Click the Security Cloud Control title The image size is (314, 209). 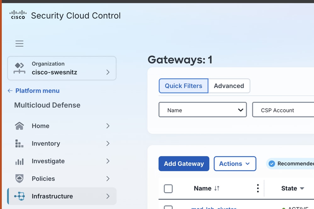click(76, 16)
